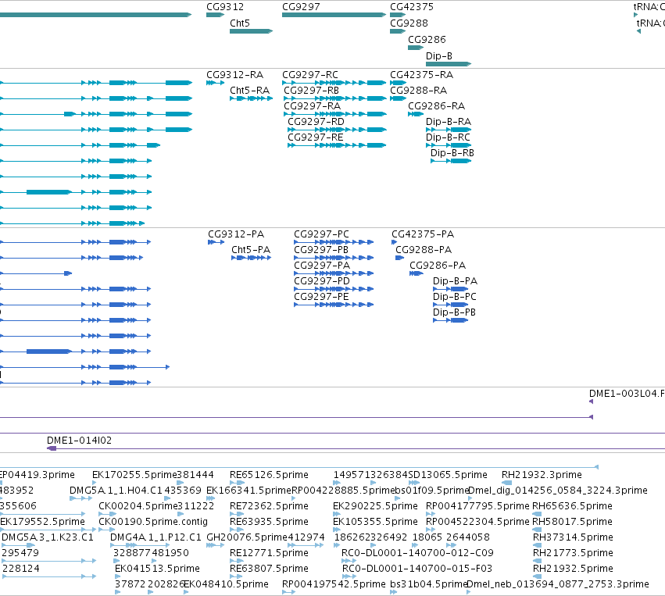This screenshot has height=596, width=665.
Task: Click protein CG9297-PC
Action: click(x=334, y=242)
